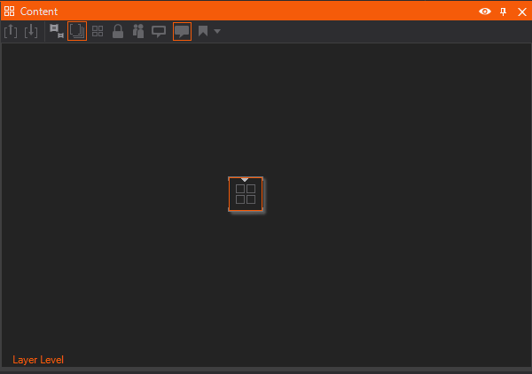Expand the triangle atop the center node
The height and width of the screenshot is (374, 532).
pyautogui.click(x=245, y=180)
